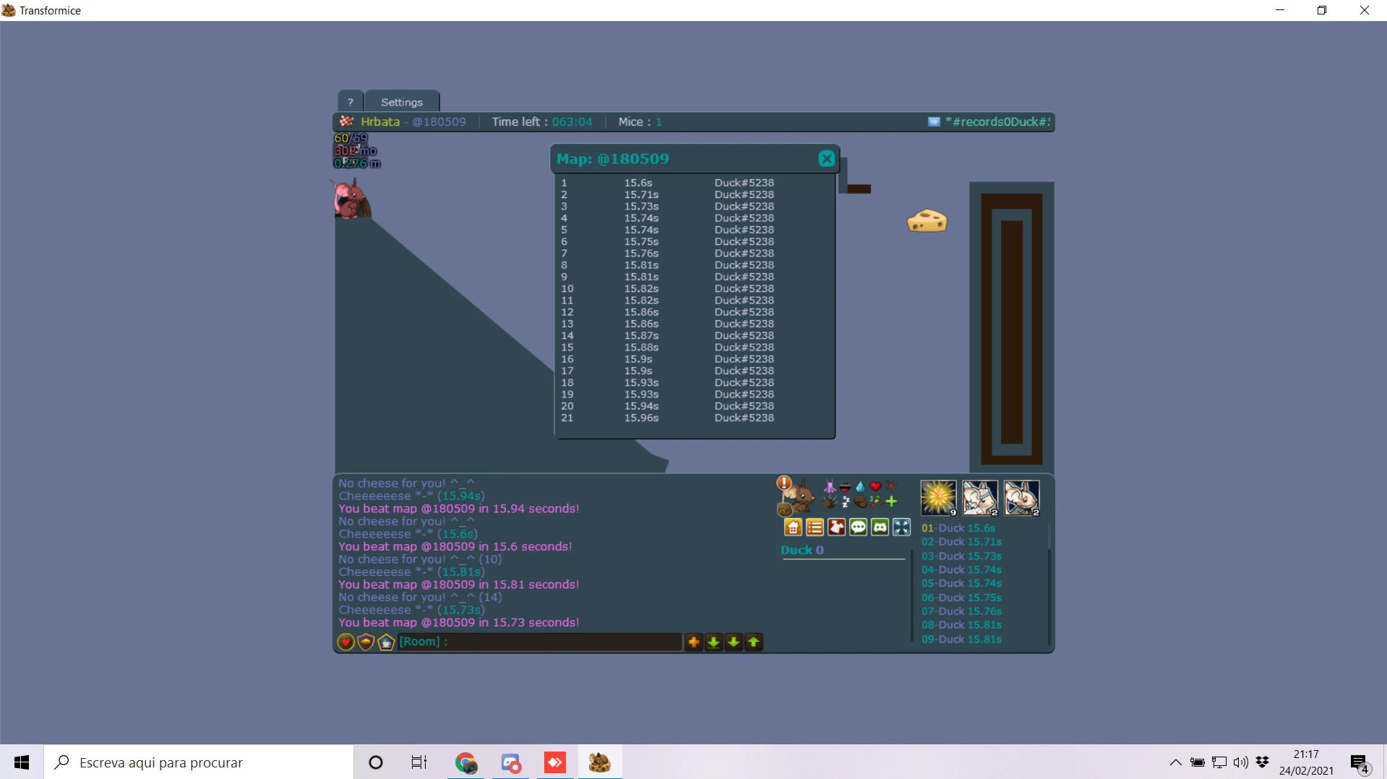Open the clock showing 21:17
Viewport: 1387px width, 779px height.
pyautogui.click(x=1306, y=762)
